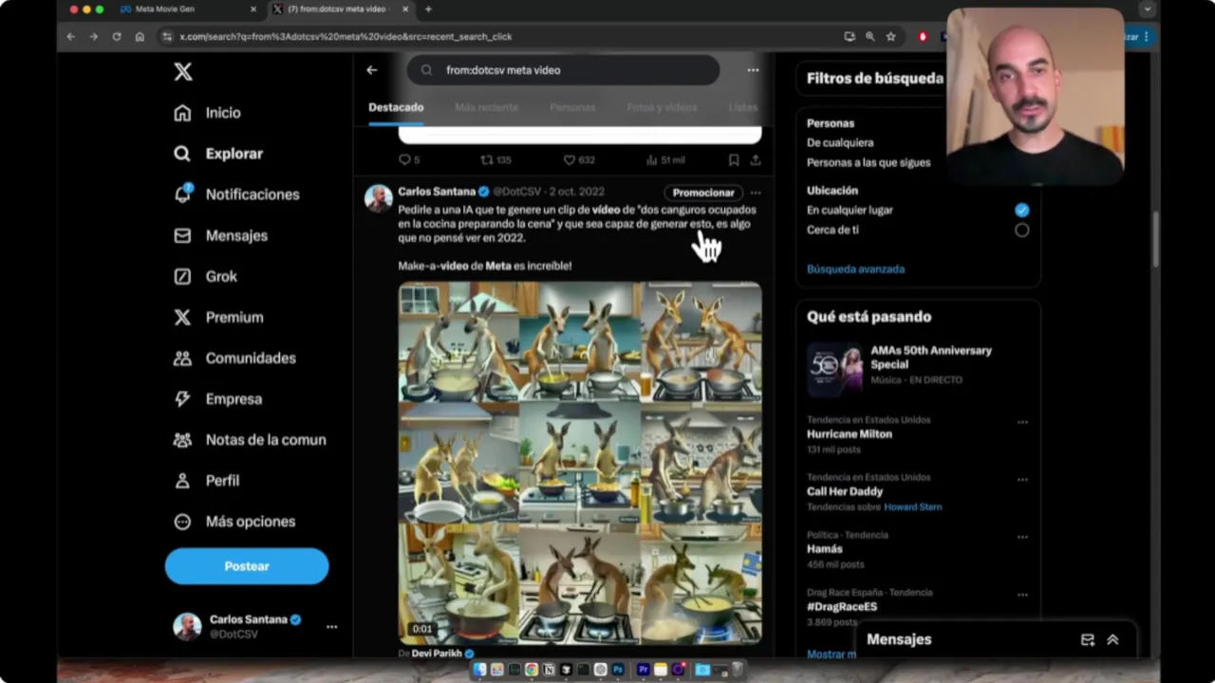Click repost icon showing 135
1215x683 pixels.
[495, 160]
